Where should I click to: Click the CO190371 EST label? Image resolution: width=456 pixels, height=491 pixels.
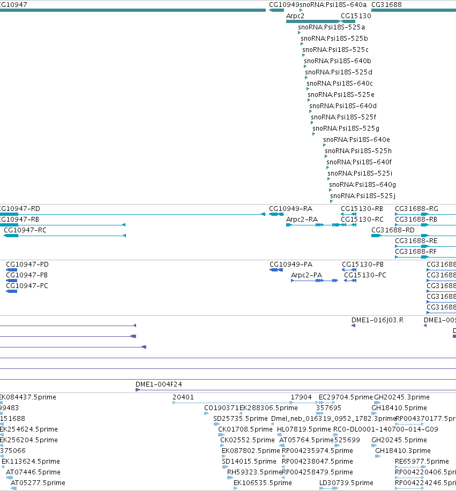point(222,408)
